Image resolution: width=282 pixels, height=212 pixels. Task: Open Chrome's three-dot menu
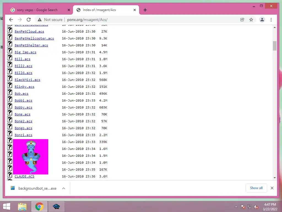coord(271,20)
